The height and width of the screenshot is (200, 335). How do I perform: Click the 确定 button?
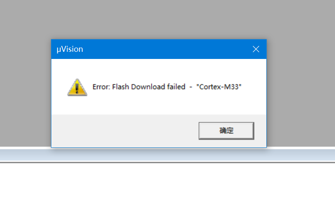click(226, 131)
